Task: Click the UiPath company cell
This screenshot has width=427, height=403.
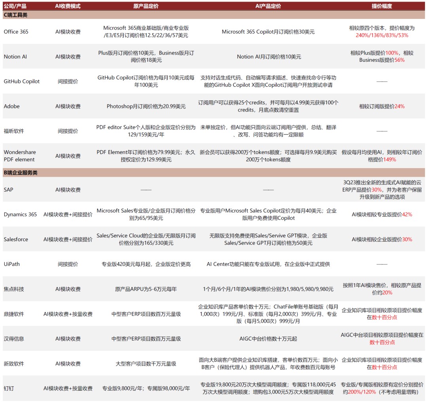Action: click(12, 264)
